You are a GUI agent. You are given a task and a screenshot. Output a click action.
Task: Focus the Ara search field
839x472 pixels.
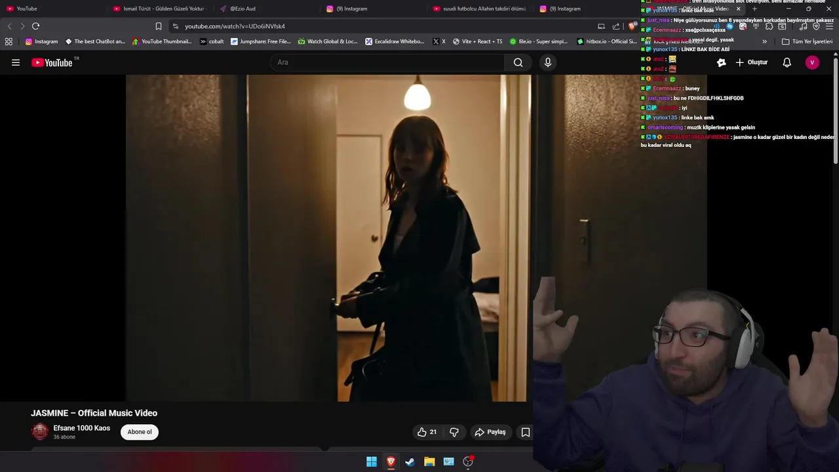(x=387, y=62)
